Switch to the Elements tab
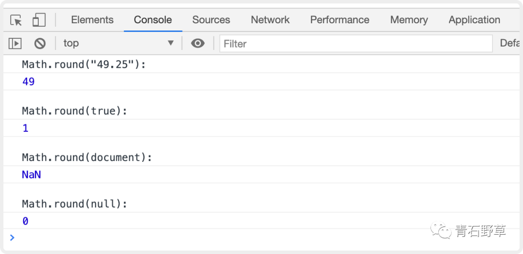This screenshot has width=523, height=254. coord(92,20)
